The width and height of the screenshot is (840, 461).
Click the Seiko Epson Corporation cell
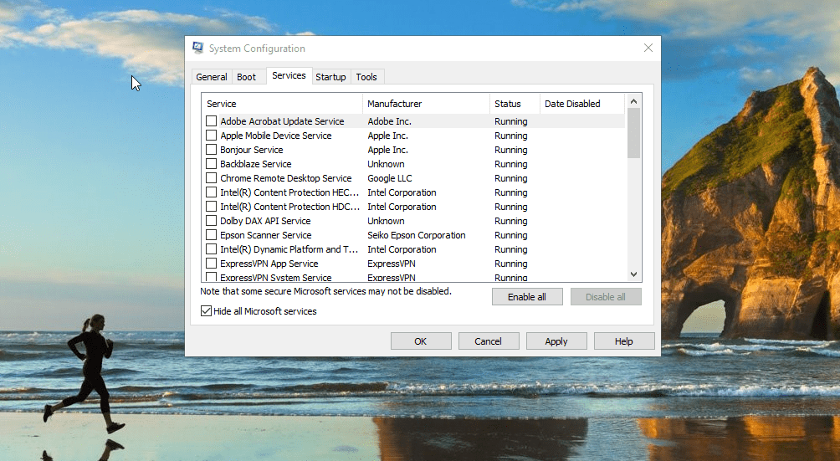(417, 235)
